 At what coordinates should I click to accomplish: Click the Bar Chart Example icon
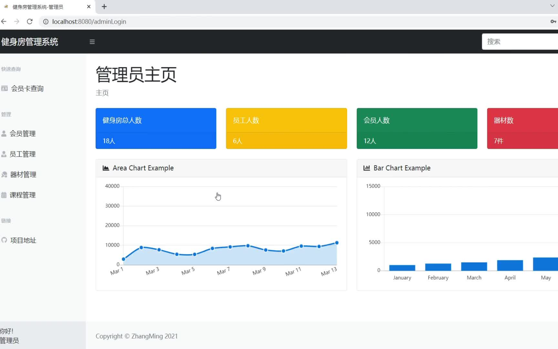[x=367, y=168]
